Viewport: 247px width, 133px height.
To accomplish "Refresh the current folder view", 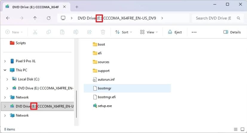I will click(x=49, y=18).
